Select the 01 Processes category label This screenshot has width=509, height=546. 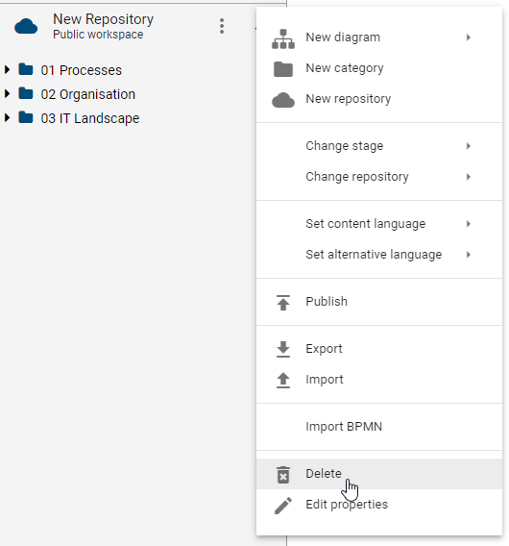click(x=82, y=70)
